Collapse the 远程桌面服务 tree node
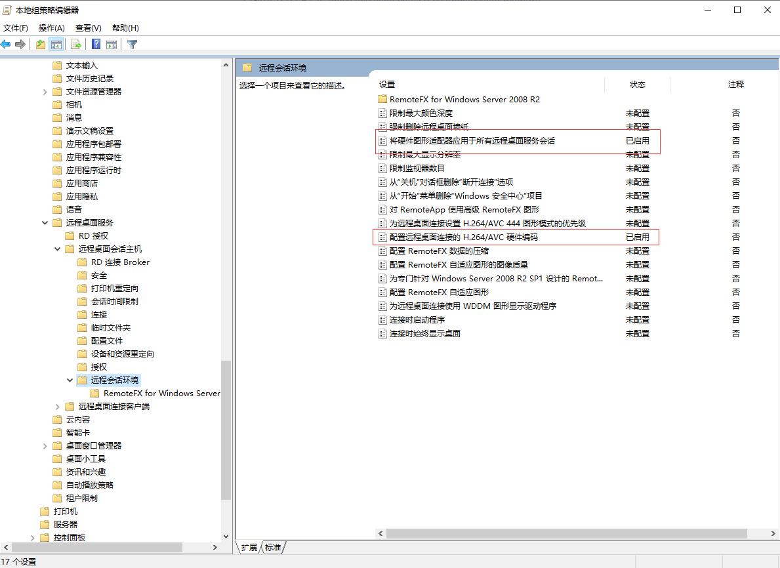 (x=45, y=223)
